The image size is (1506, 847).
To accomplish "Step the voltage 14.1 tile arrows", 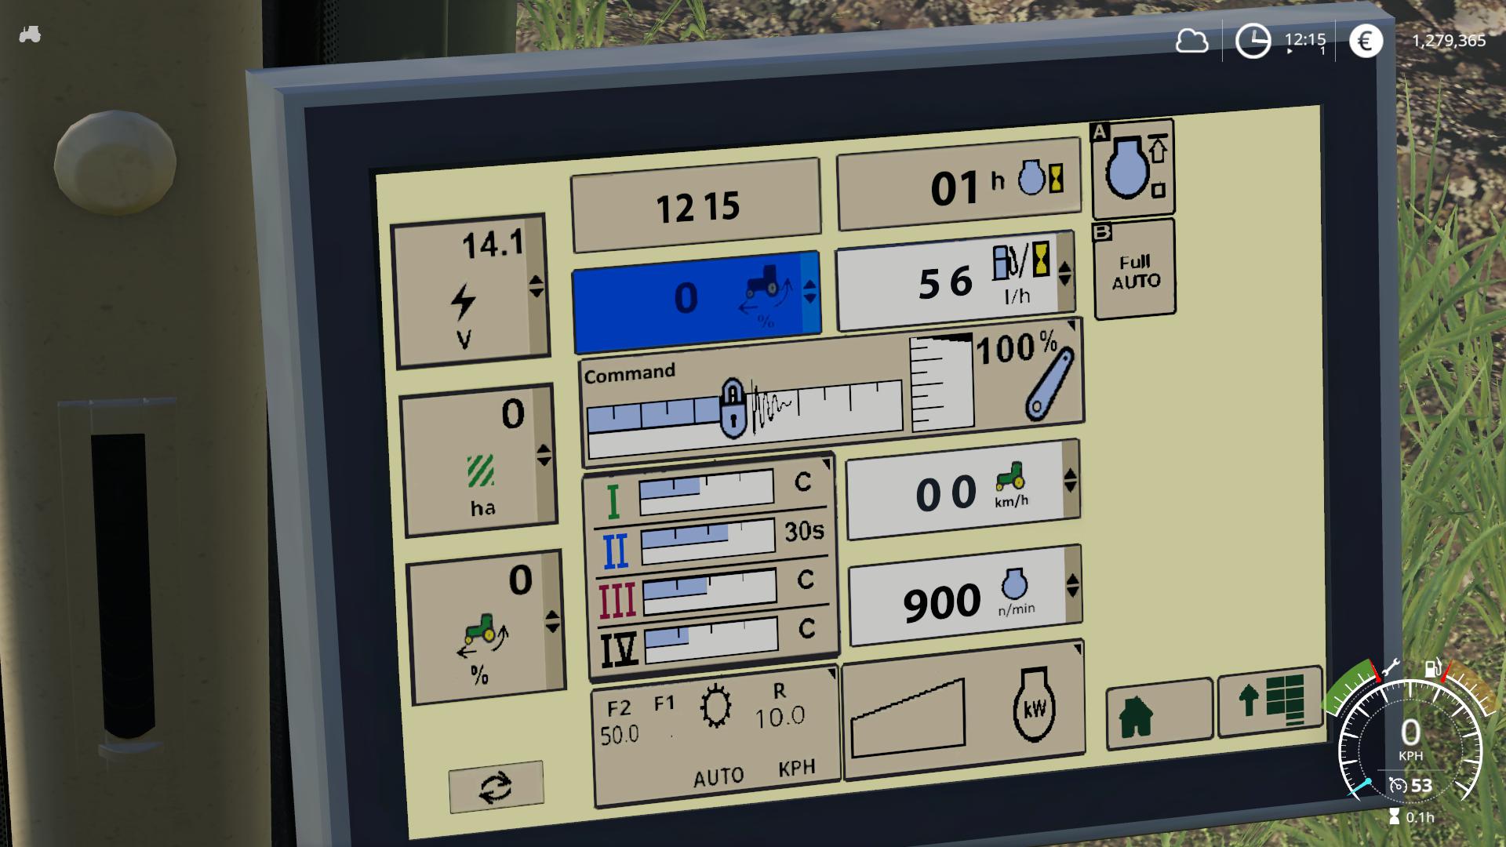I will coord(537,286).
